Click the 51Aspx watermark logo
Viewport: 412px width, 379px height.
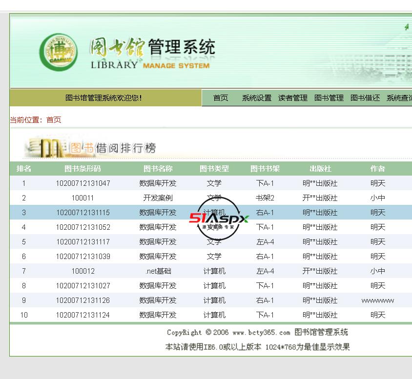(x=219, y=218)
